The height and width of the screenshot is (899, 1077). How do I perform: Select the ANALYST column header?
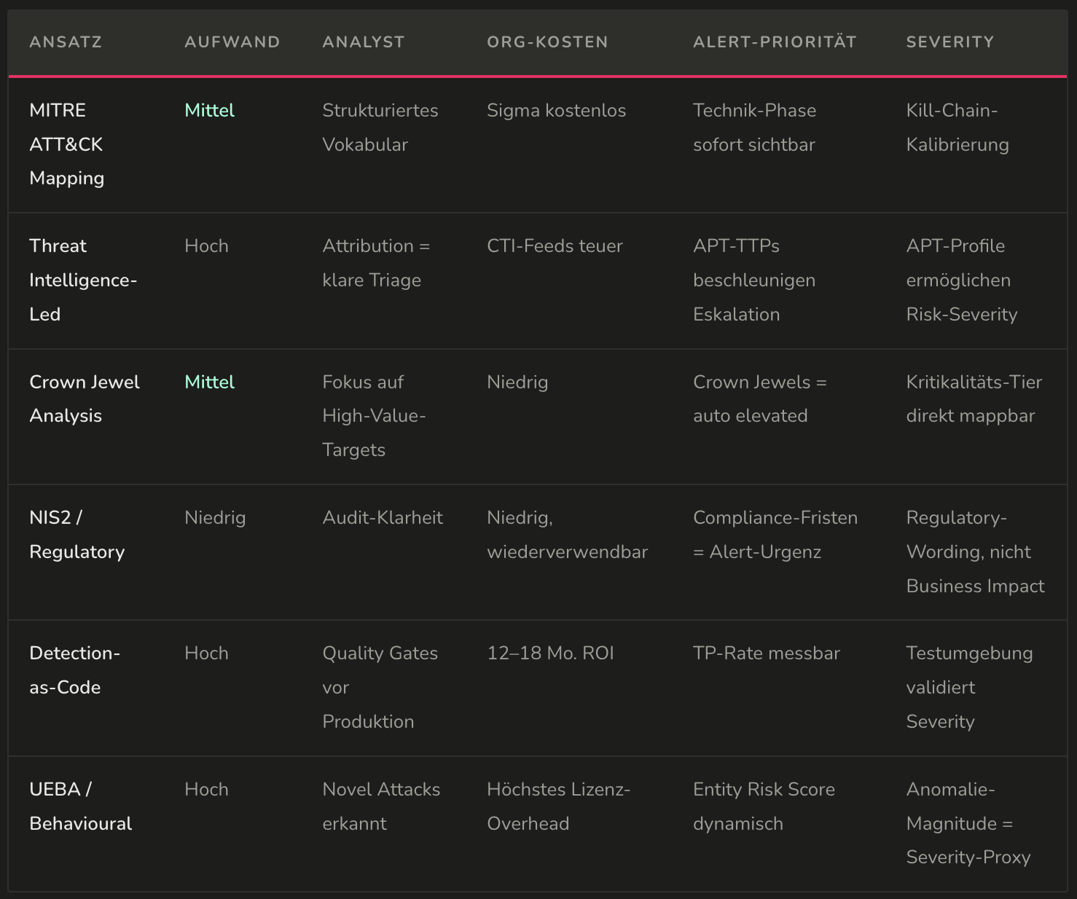click(363, 42)
